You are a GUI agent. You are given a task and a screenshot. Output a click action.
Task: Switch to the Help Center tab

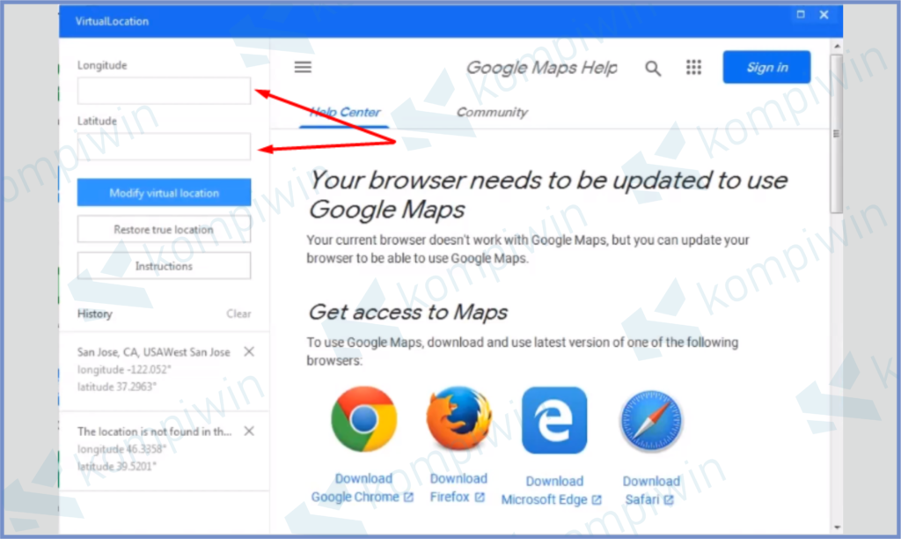pos(344,112)
